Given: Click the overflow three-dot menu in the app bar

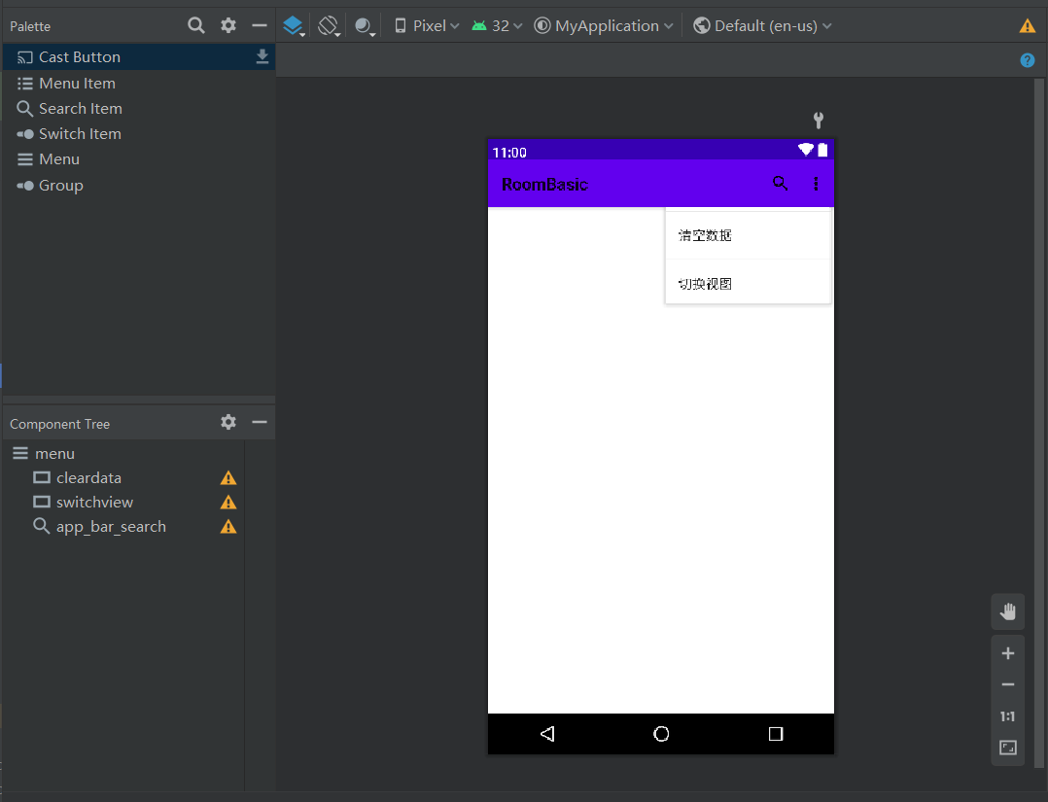Looking at the screenshot, I should 816,184.
